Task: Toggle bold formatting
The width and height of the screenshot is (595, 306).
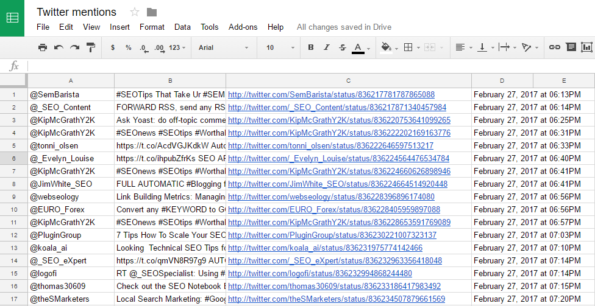Action: 311,47
